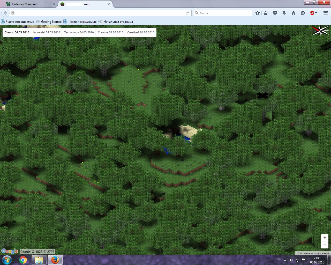Zoom out the map with minus button
The width and height of the screenshot is (331, 265).
click(x=325, y=245)
